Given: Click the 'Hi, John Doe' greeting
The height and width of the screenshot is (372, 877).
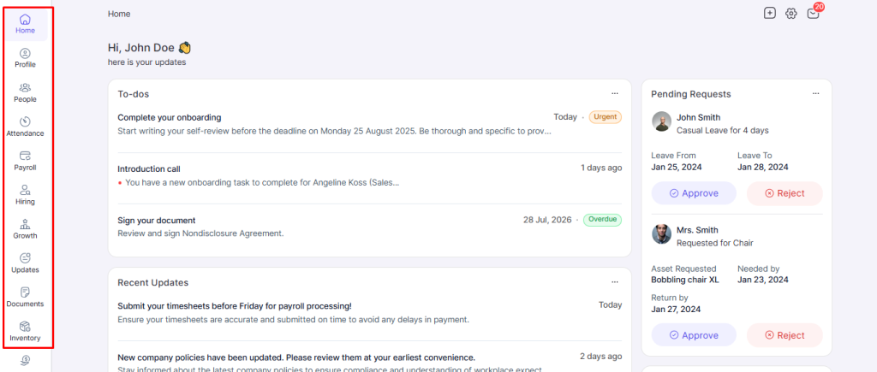Looking at the screenshot, I should point(149,48).
